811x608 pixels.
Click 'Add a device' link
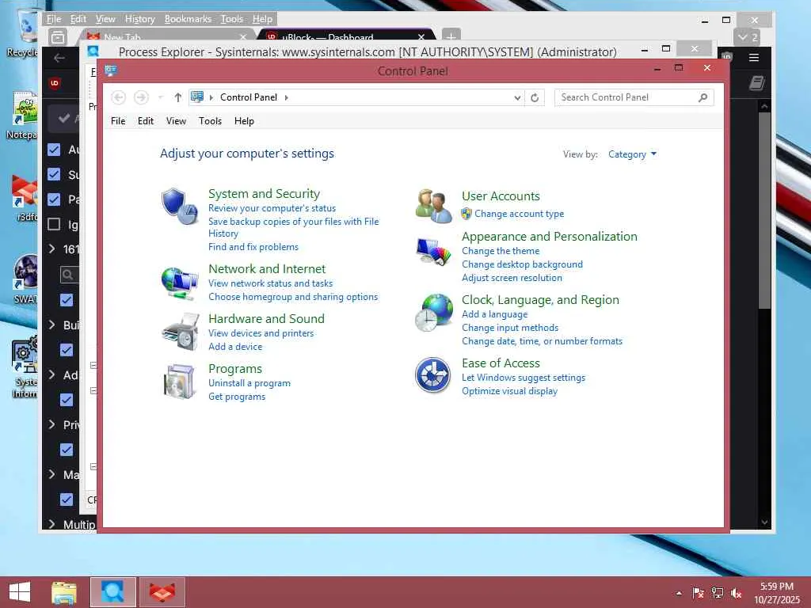[x=235, y=347]
